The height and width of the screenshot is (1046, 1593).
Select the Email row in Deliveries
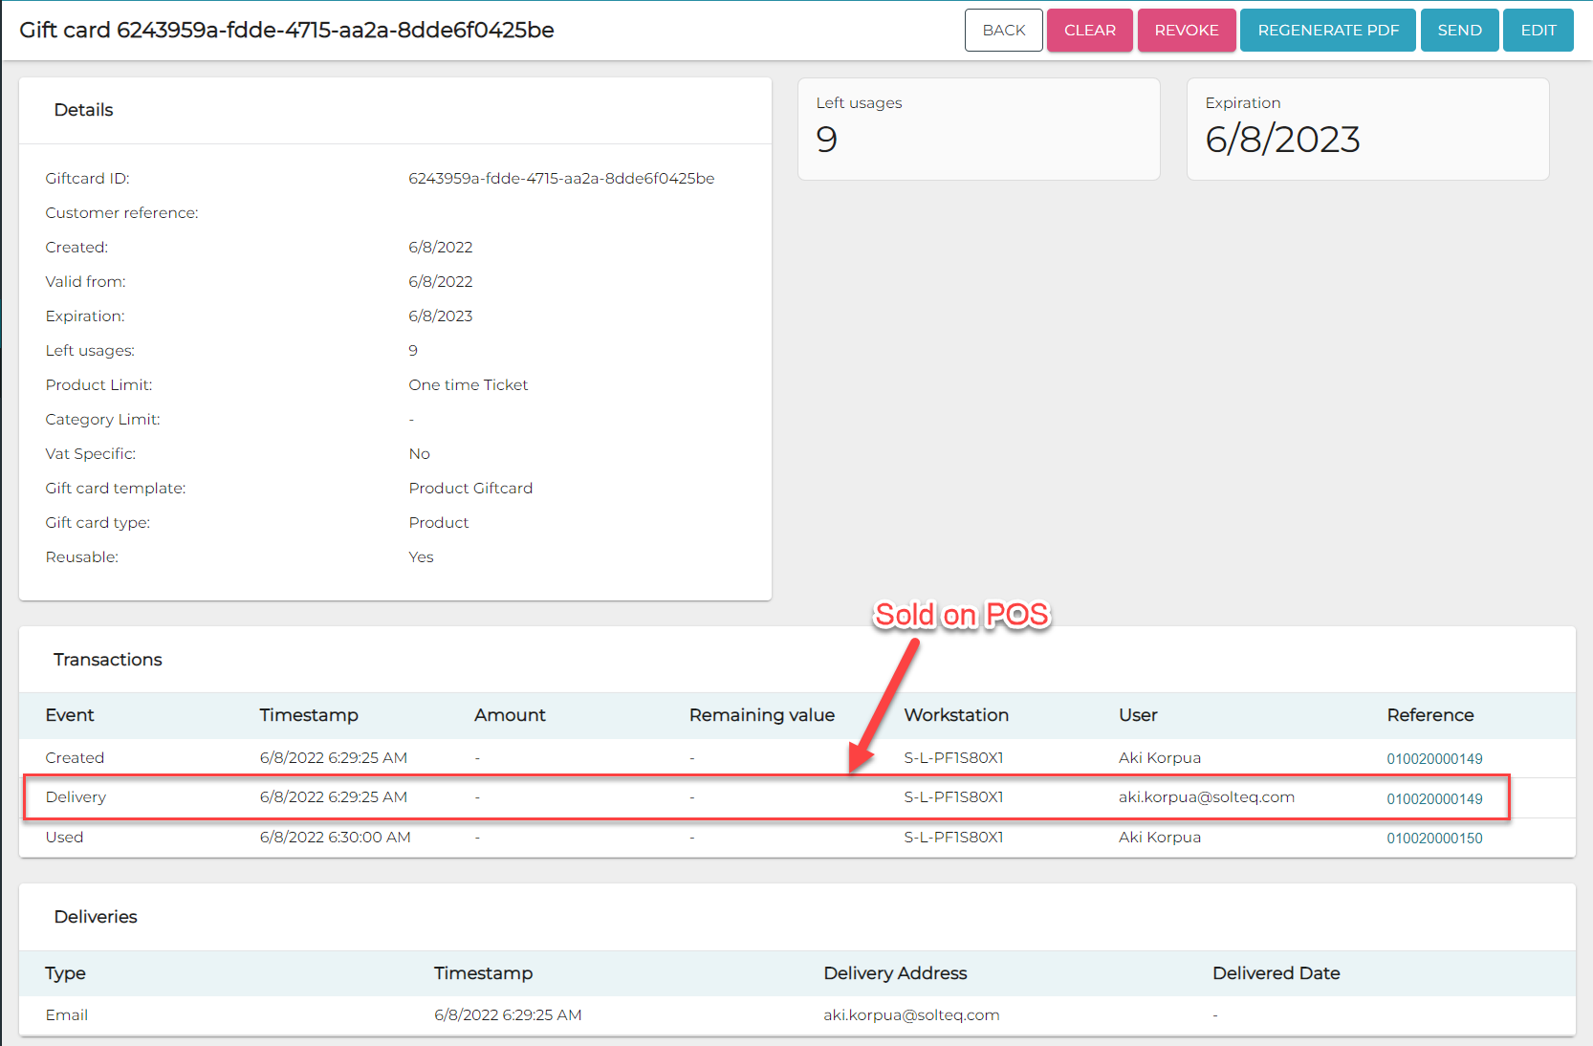pos(67,1015)
